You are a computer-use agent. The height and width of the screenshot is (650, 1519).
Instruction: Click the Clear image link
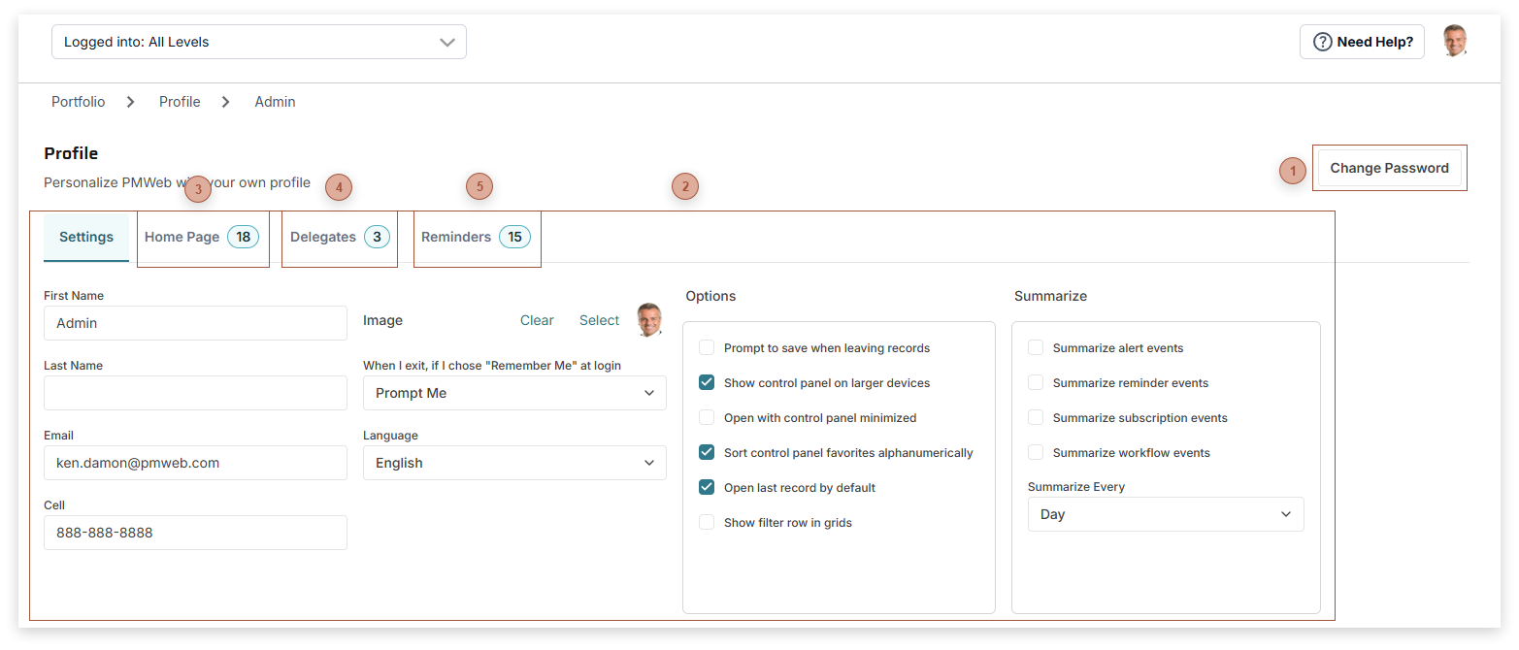pyautogui.click(x=537, y=320)
